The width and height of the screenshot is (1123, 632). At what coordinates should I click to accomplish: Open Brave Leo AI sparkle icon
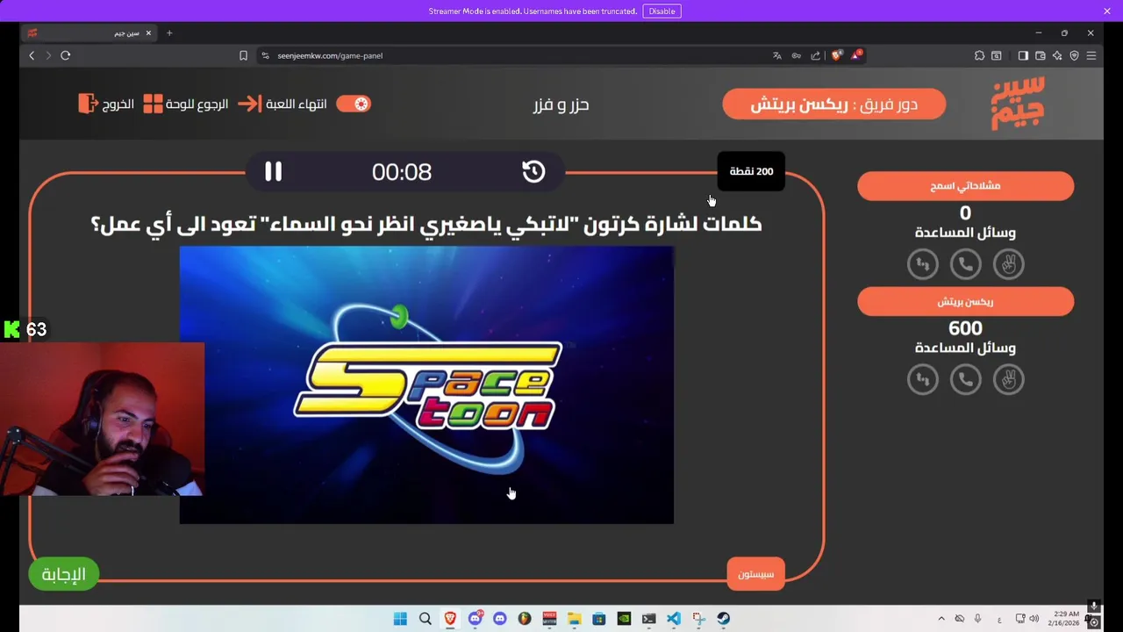coord(1057,55)
